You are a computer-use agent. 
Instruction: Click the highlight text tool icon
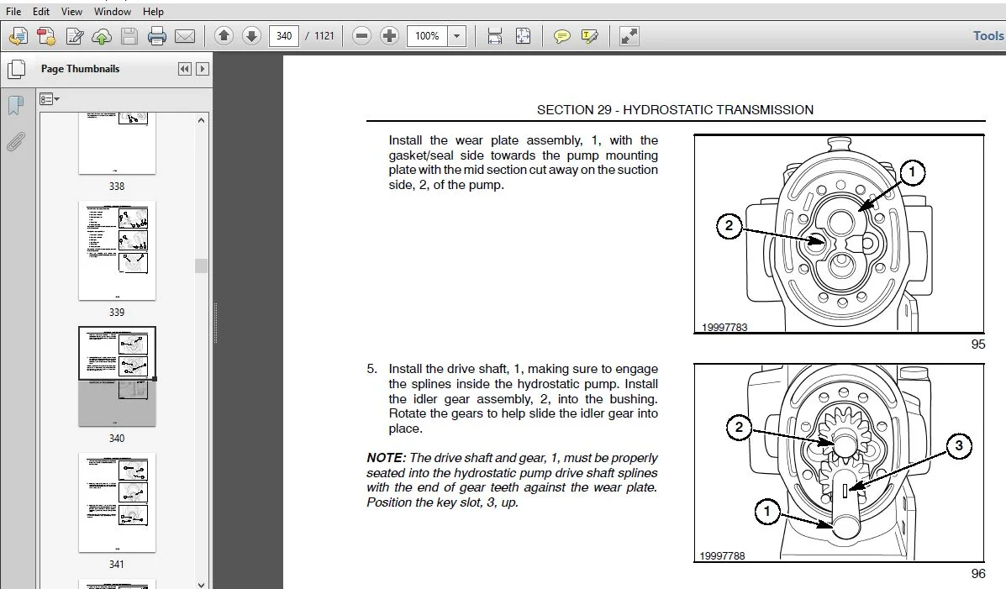pos(590,36)
